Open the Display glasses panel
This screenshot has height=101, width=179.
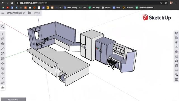[176, 70]
